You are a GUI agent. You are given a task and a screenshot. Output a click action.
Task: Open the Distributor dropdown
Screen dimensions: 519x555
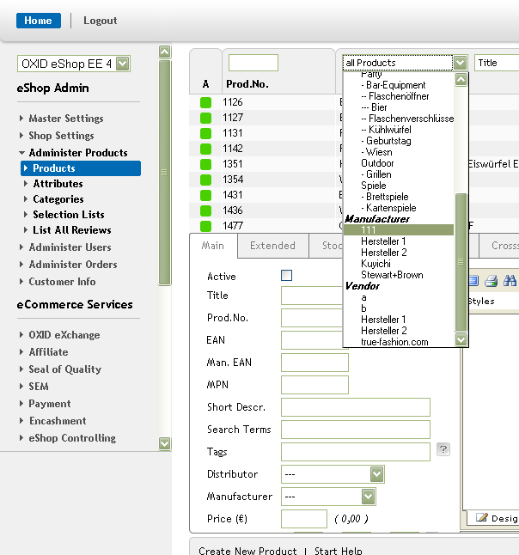(x=376, y=474)
